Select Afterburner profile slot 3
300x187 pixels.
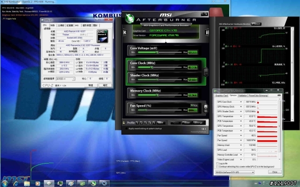146,122
